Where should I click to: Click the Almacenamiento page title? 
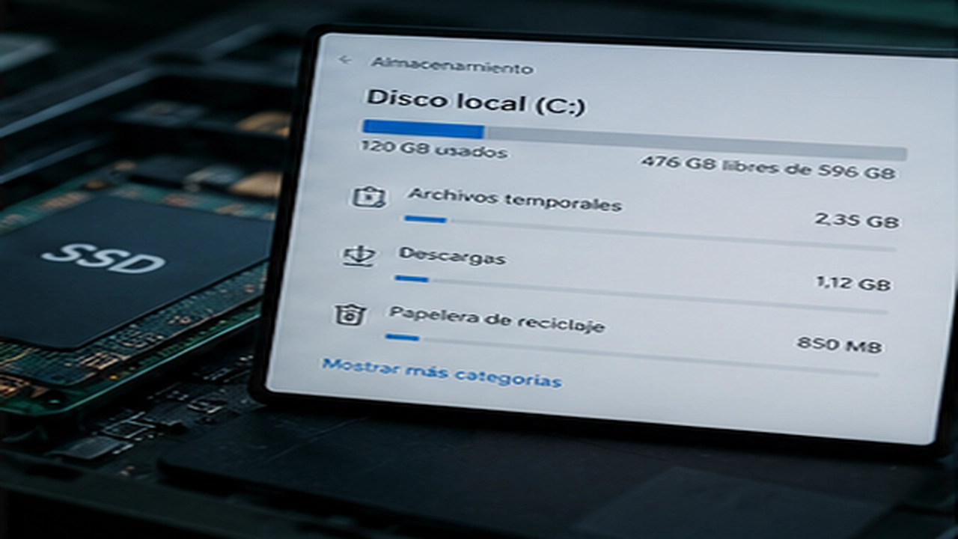click(x=452, y=65)
